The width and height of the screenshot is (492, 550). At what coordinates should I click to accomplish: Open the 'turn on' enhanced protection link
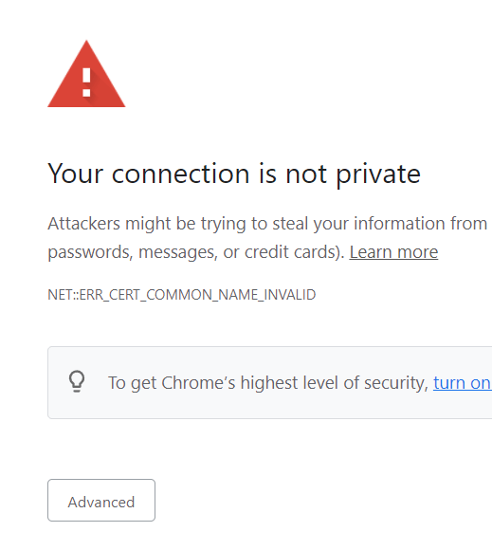463,383
